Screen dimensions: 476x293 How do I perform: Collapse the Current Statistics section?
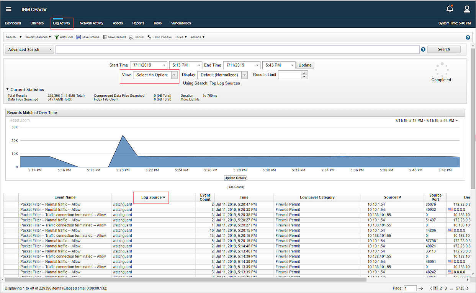pos(8,90)
